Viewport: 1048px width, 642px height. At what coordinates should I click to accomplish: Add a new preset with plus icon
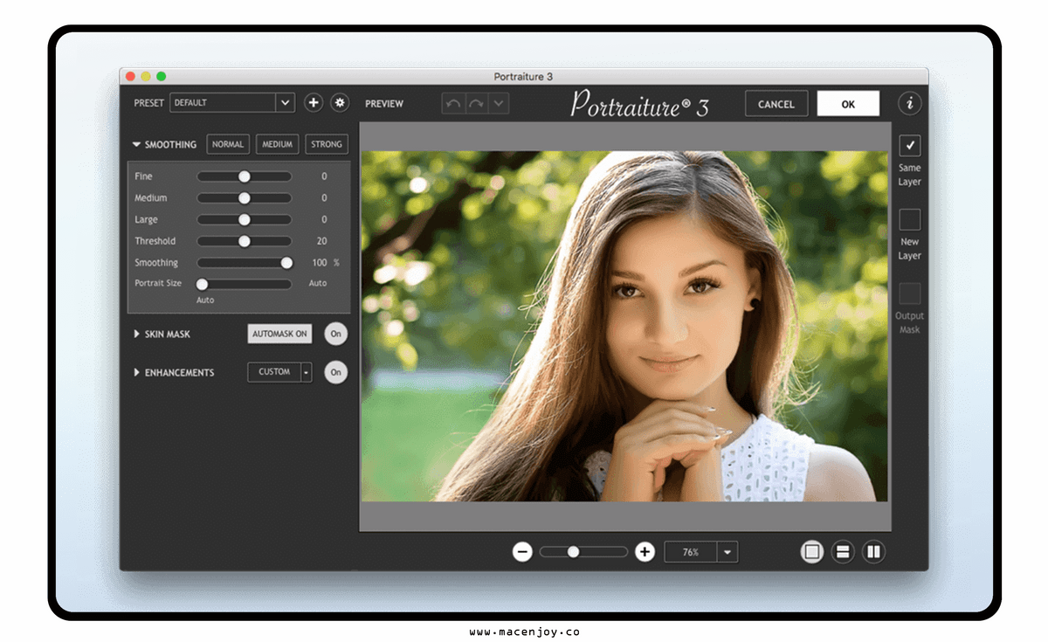tap(314, 103)
